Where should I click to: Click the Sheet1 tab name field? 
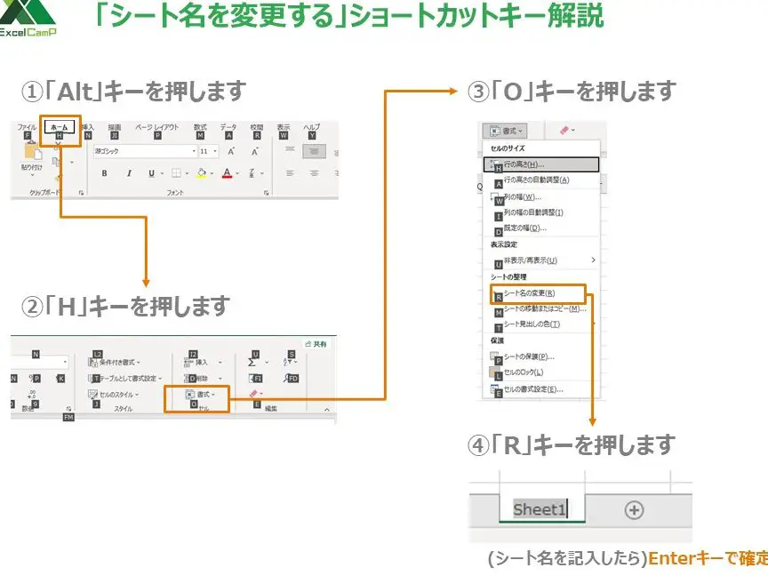pyautogui.click(x=540, y=510)
